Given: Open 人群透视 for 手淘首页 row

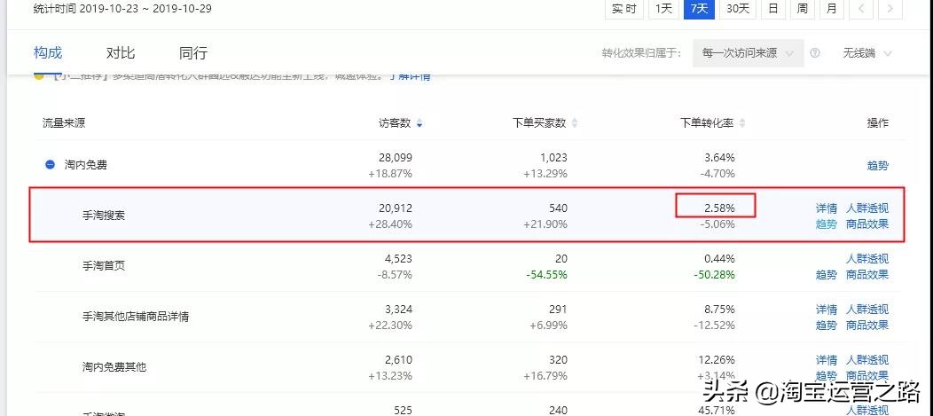Looking at the screenshot, I should (867, 259).
